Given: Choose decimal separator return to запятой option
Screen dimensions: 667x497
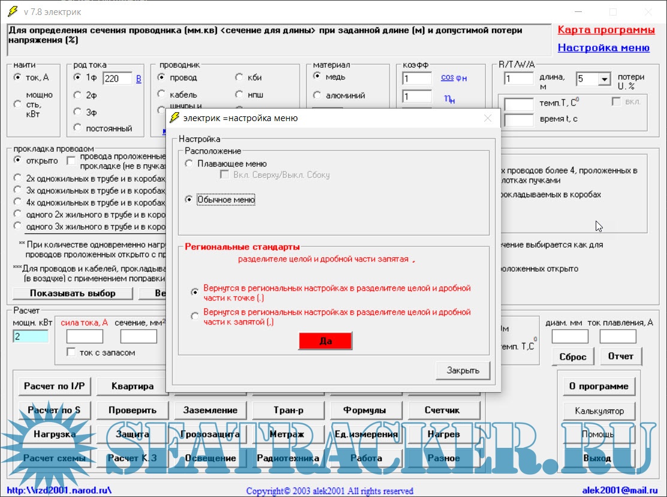Looking at the screenshot, I should [x=194, y=316].
